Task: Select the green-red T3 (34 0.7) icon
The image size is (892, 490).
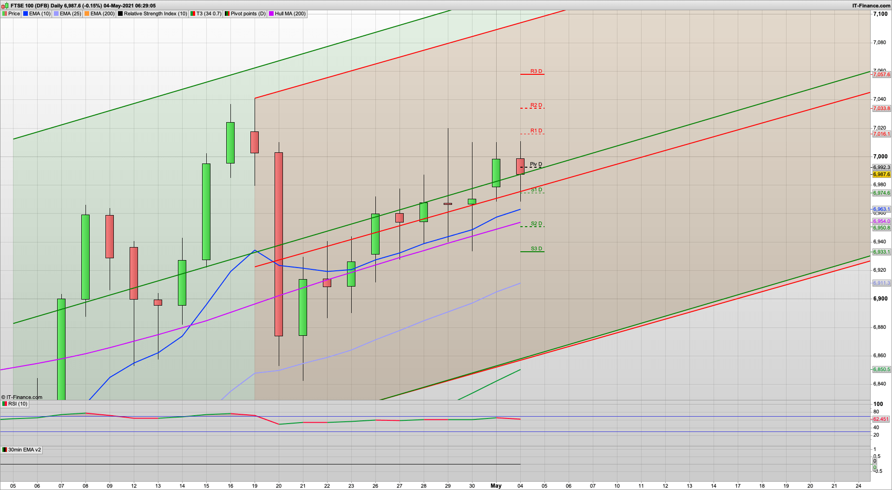Action: coord(192,13)
